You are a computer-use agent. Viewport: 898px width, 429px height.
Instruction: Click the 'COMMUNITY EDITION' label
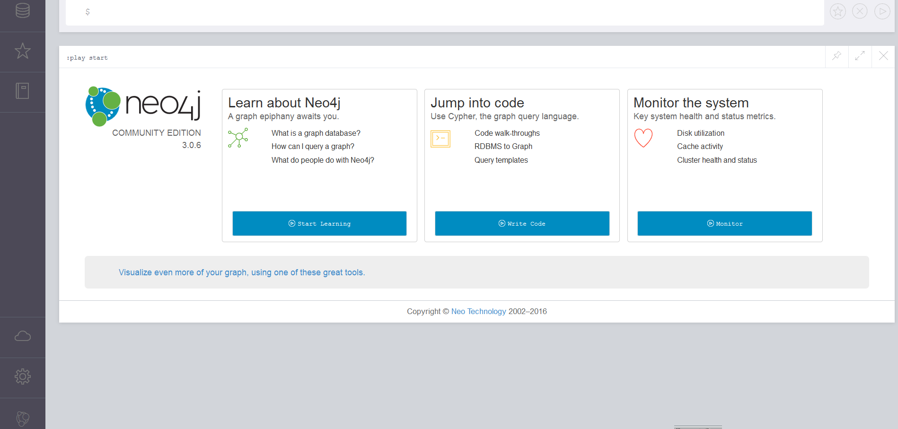coord(157,133)
